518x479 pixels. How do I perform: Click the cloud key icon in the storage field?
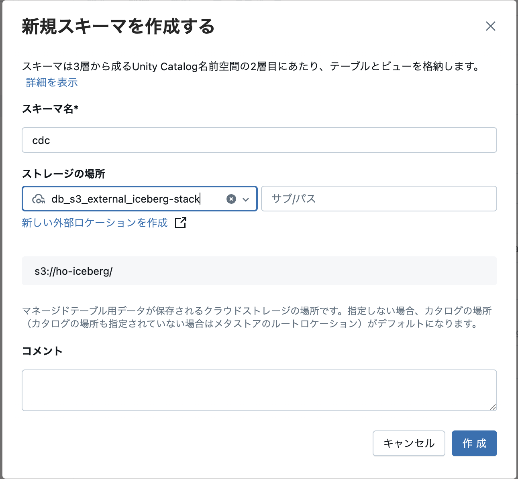[39, 199]
